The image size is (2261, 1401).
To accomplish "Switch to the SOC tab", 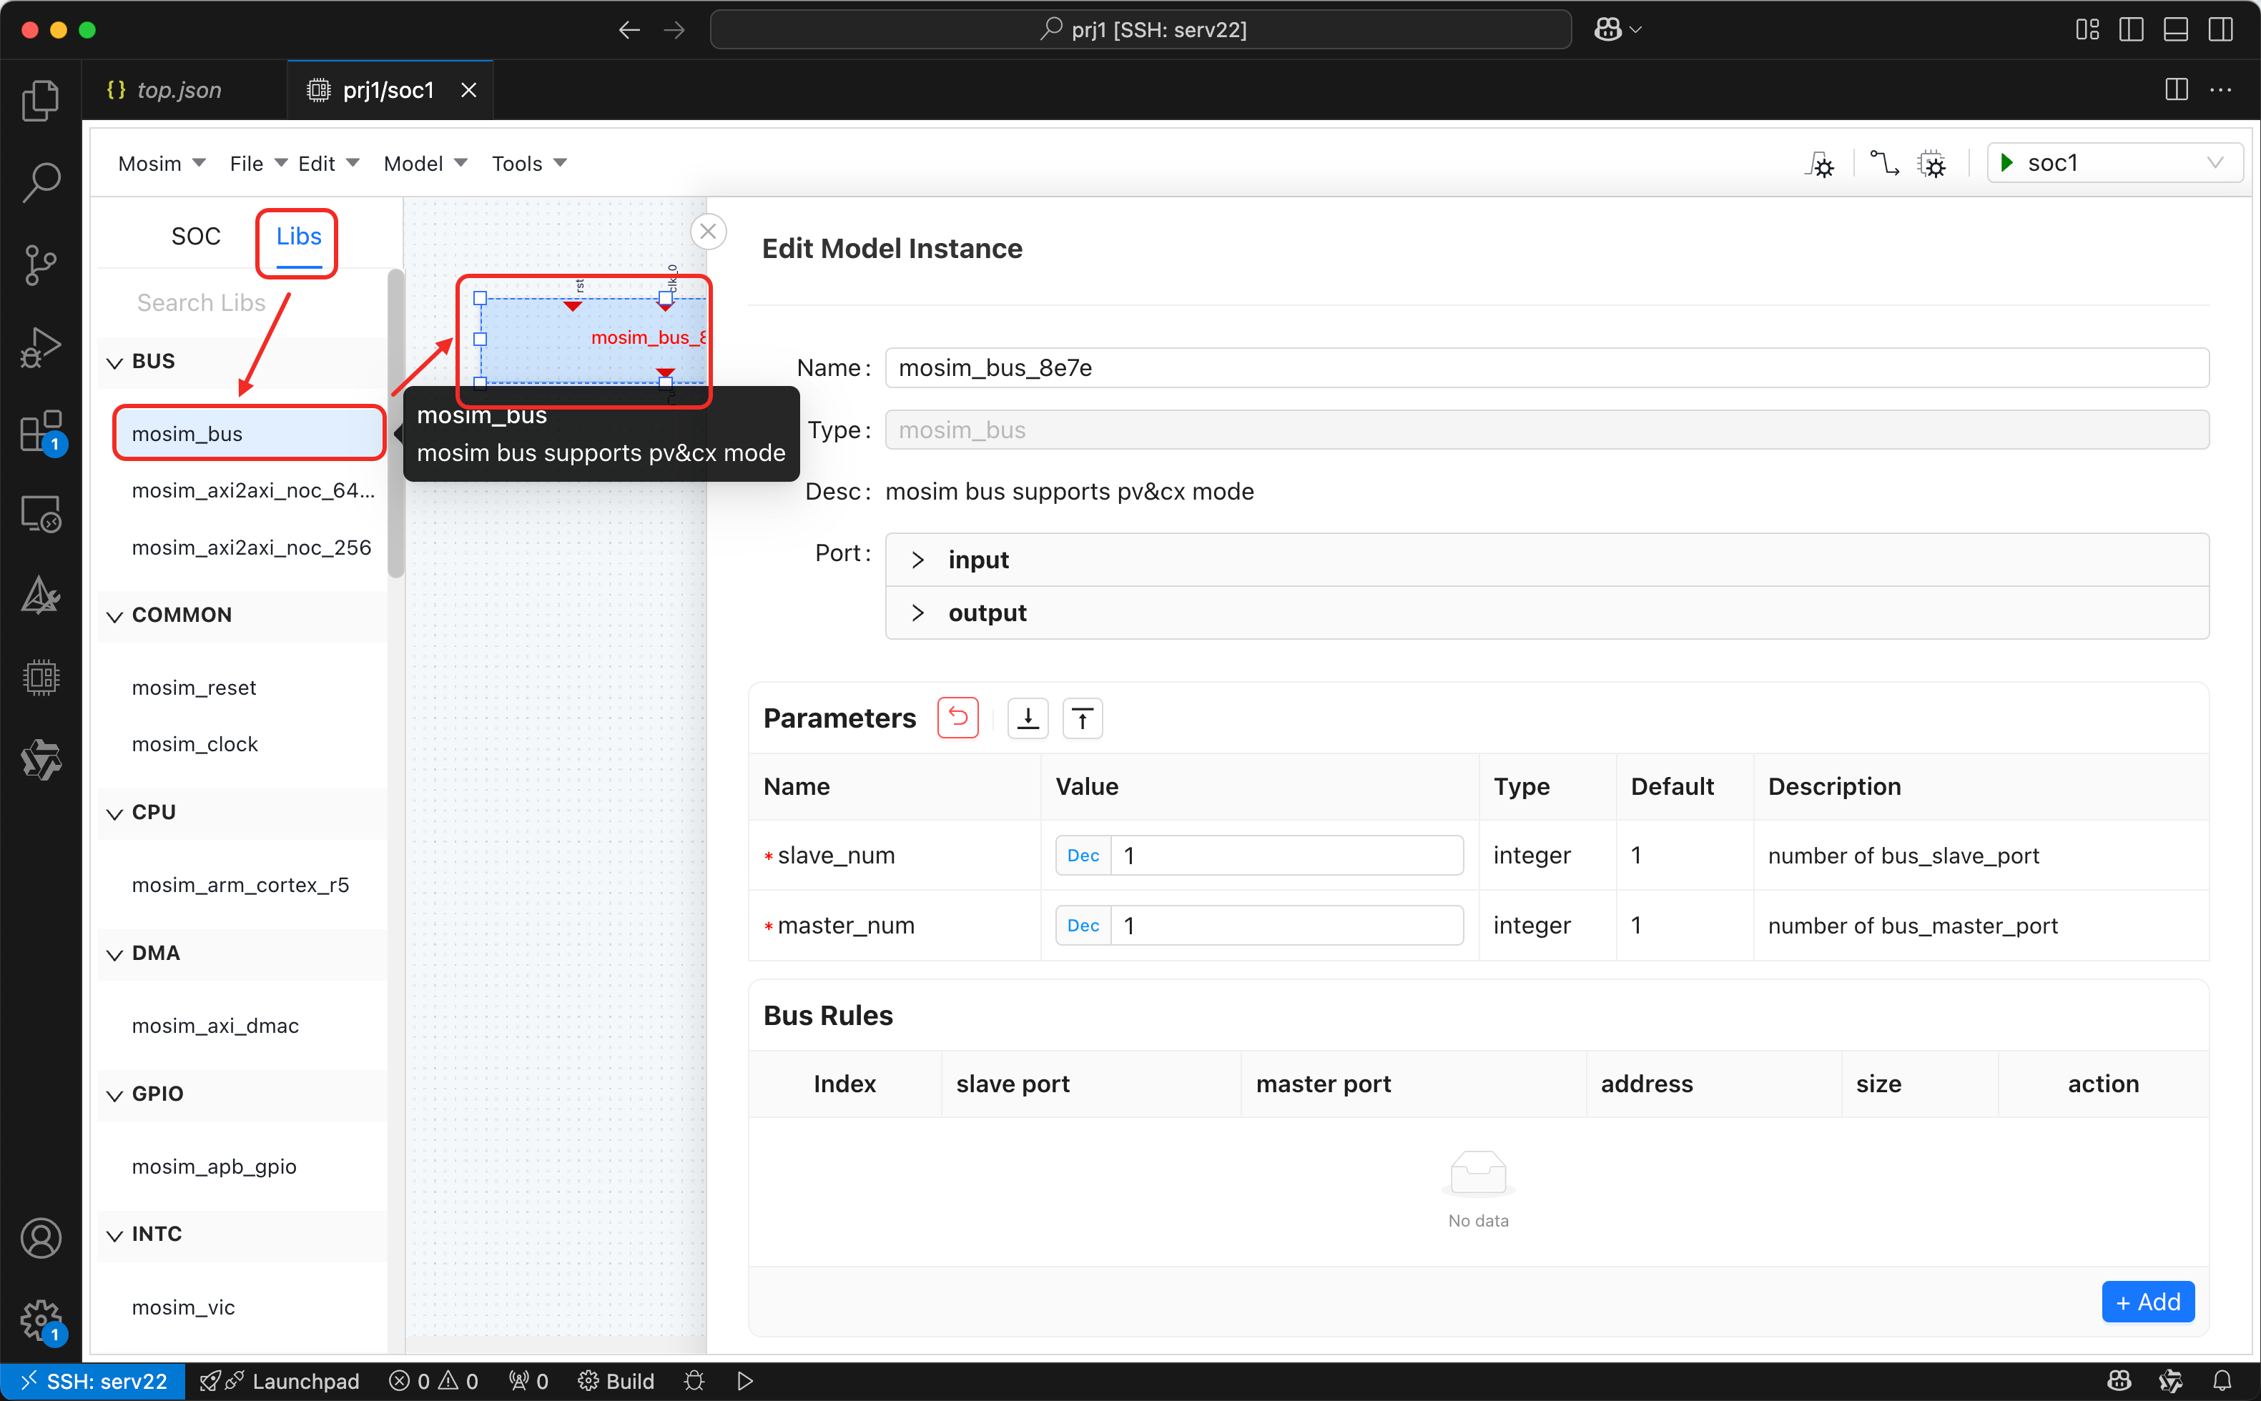I will (195, 237).
